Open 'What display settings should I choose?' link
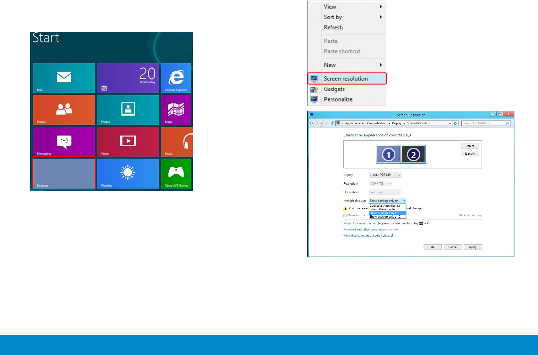538x355 pixels. [x=368, y=236]
